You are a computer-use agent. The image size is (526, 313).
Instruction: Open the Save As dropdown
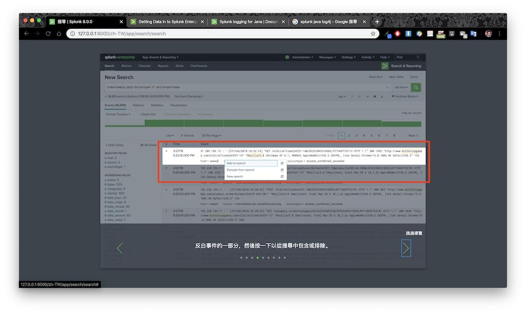pos(375,77)
